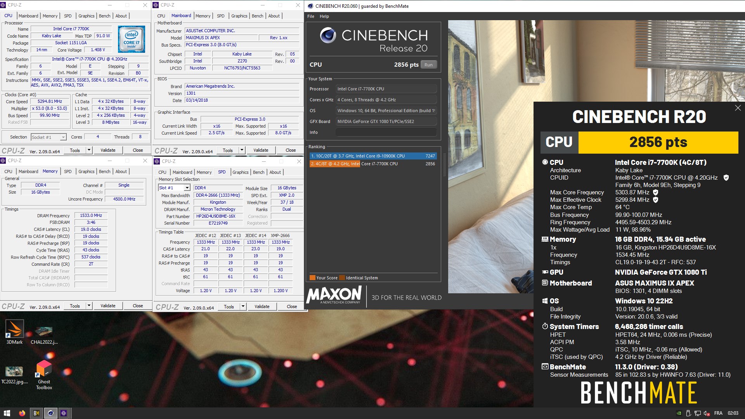Click the MAXIMUS IX APEX model field
The width and height of the screenshot is (745, 419).
[221, 38]
